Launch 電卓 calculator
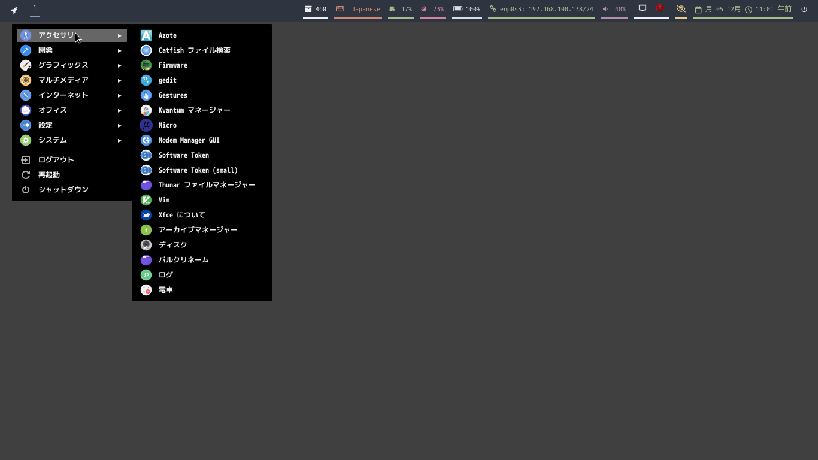The height and width of the screenshot is (460, 818). coord(202,290)
